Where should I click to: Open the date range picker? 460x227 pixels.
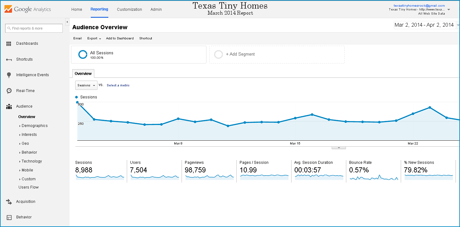point(427,25)
